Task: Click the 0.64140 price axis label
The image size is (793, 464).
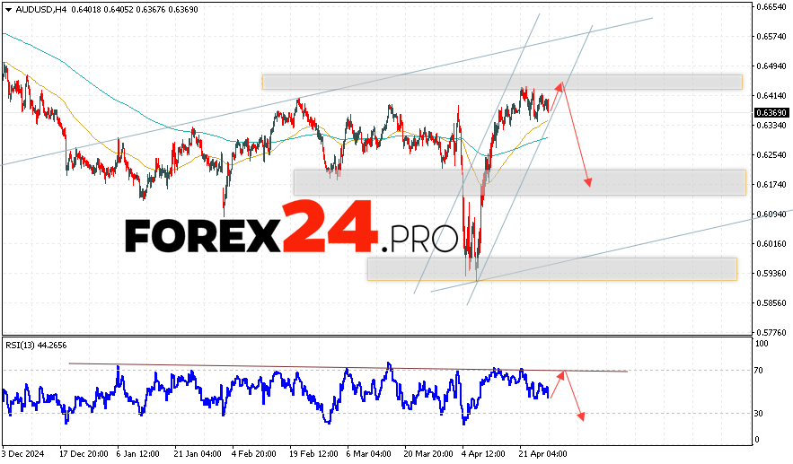Action: pyautogui.click(x=771, y=95)
